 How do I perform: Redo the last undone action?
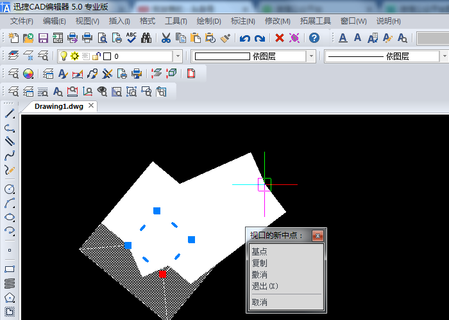click(260, 38)
